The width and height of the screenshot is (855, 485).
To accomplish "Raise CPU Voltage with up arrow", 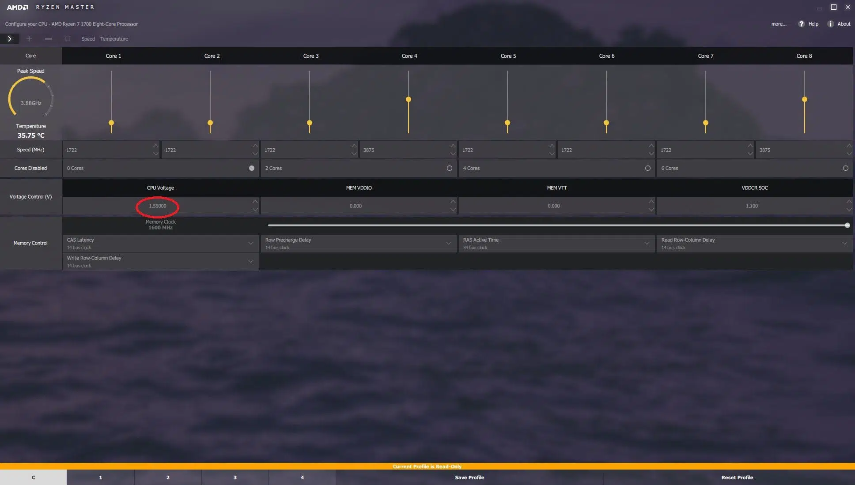I will point(255,202).
